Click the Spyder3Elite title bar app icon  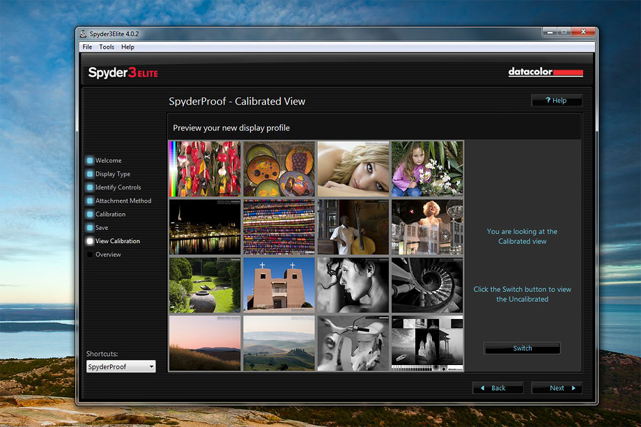coord(84,34)
